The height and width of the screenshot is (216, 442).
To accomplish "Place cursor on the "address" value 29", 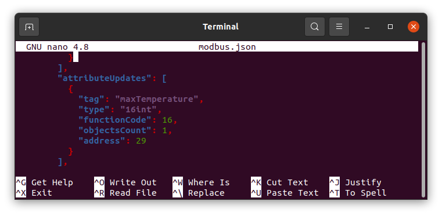I will (141, 141).
